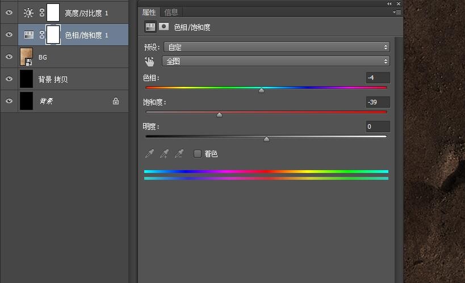
Task: Open the properties panel flyout menu
Action: click(x=396, y=12)
